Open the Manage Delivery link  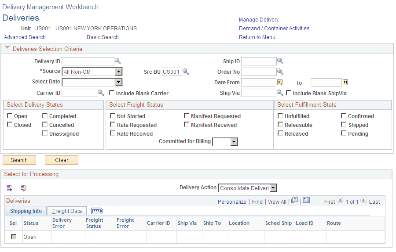coord(259,20)
